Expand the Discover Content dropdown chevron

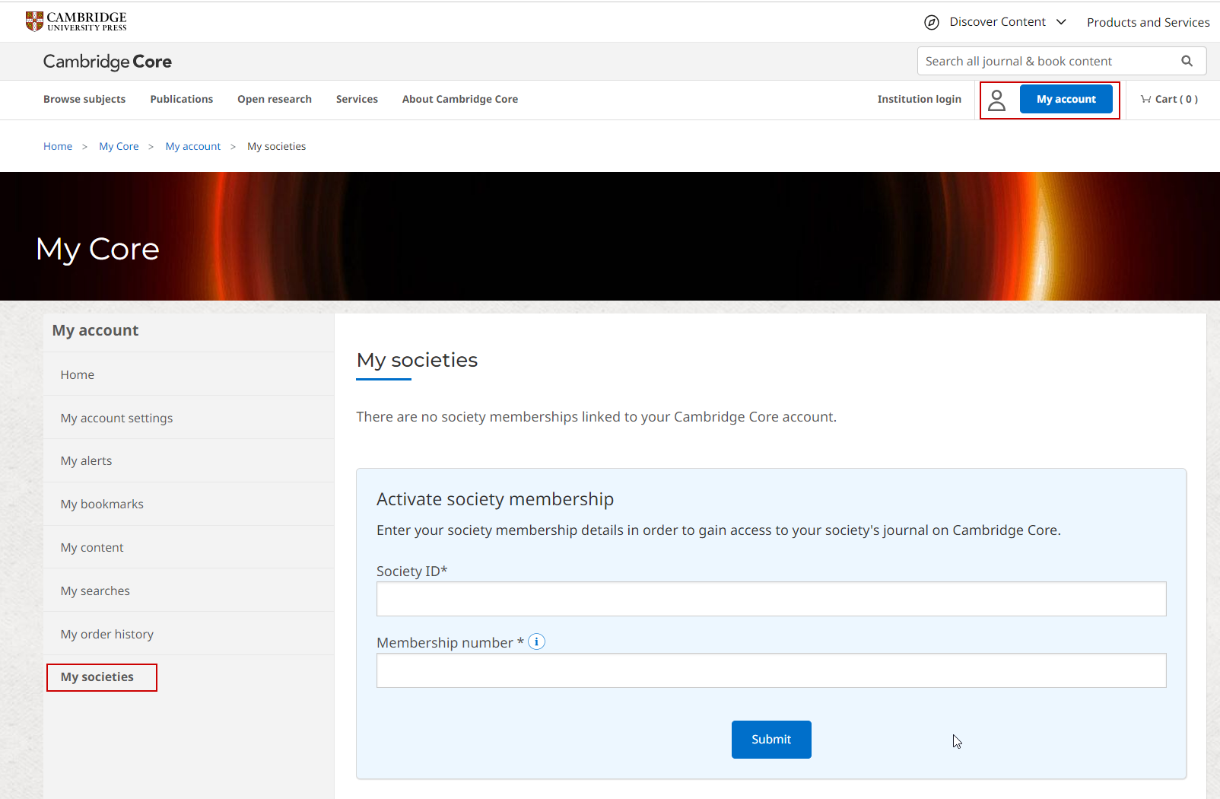coord(1061,22)
